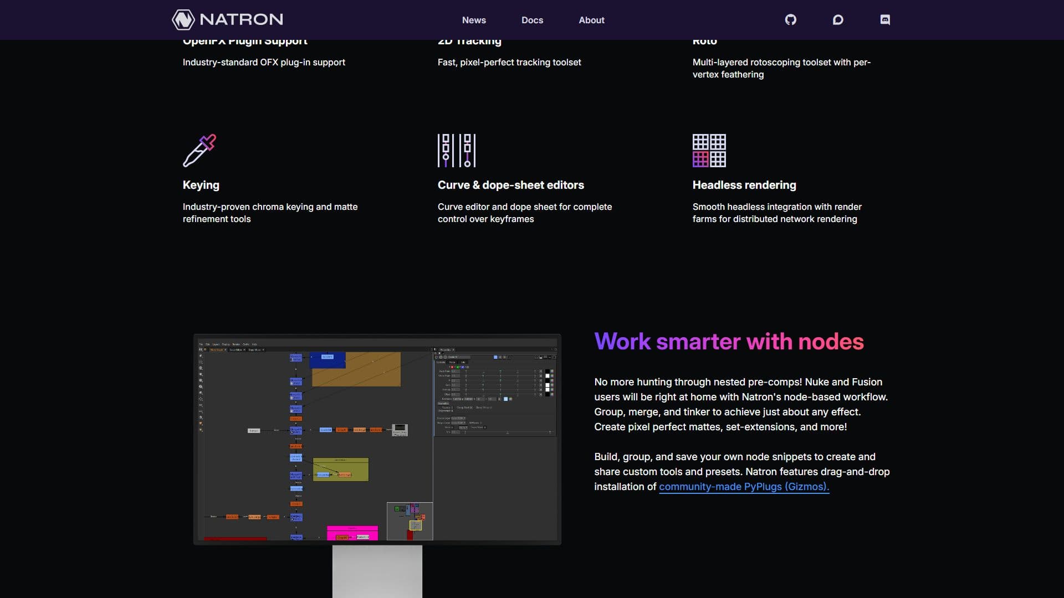Select the 'Headless rendering' heading
The height and width of the screenshot is (598, 1064).
pos(744,185)
